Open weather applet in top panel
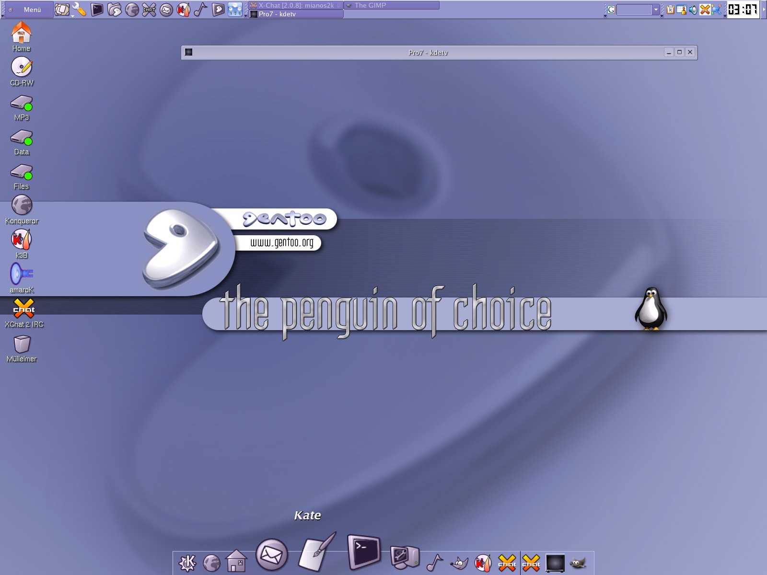 pyautogui.click(x=235, y=10)
